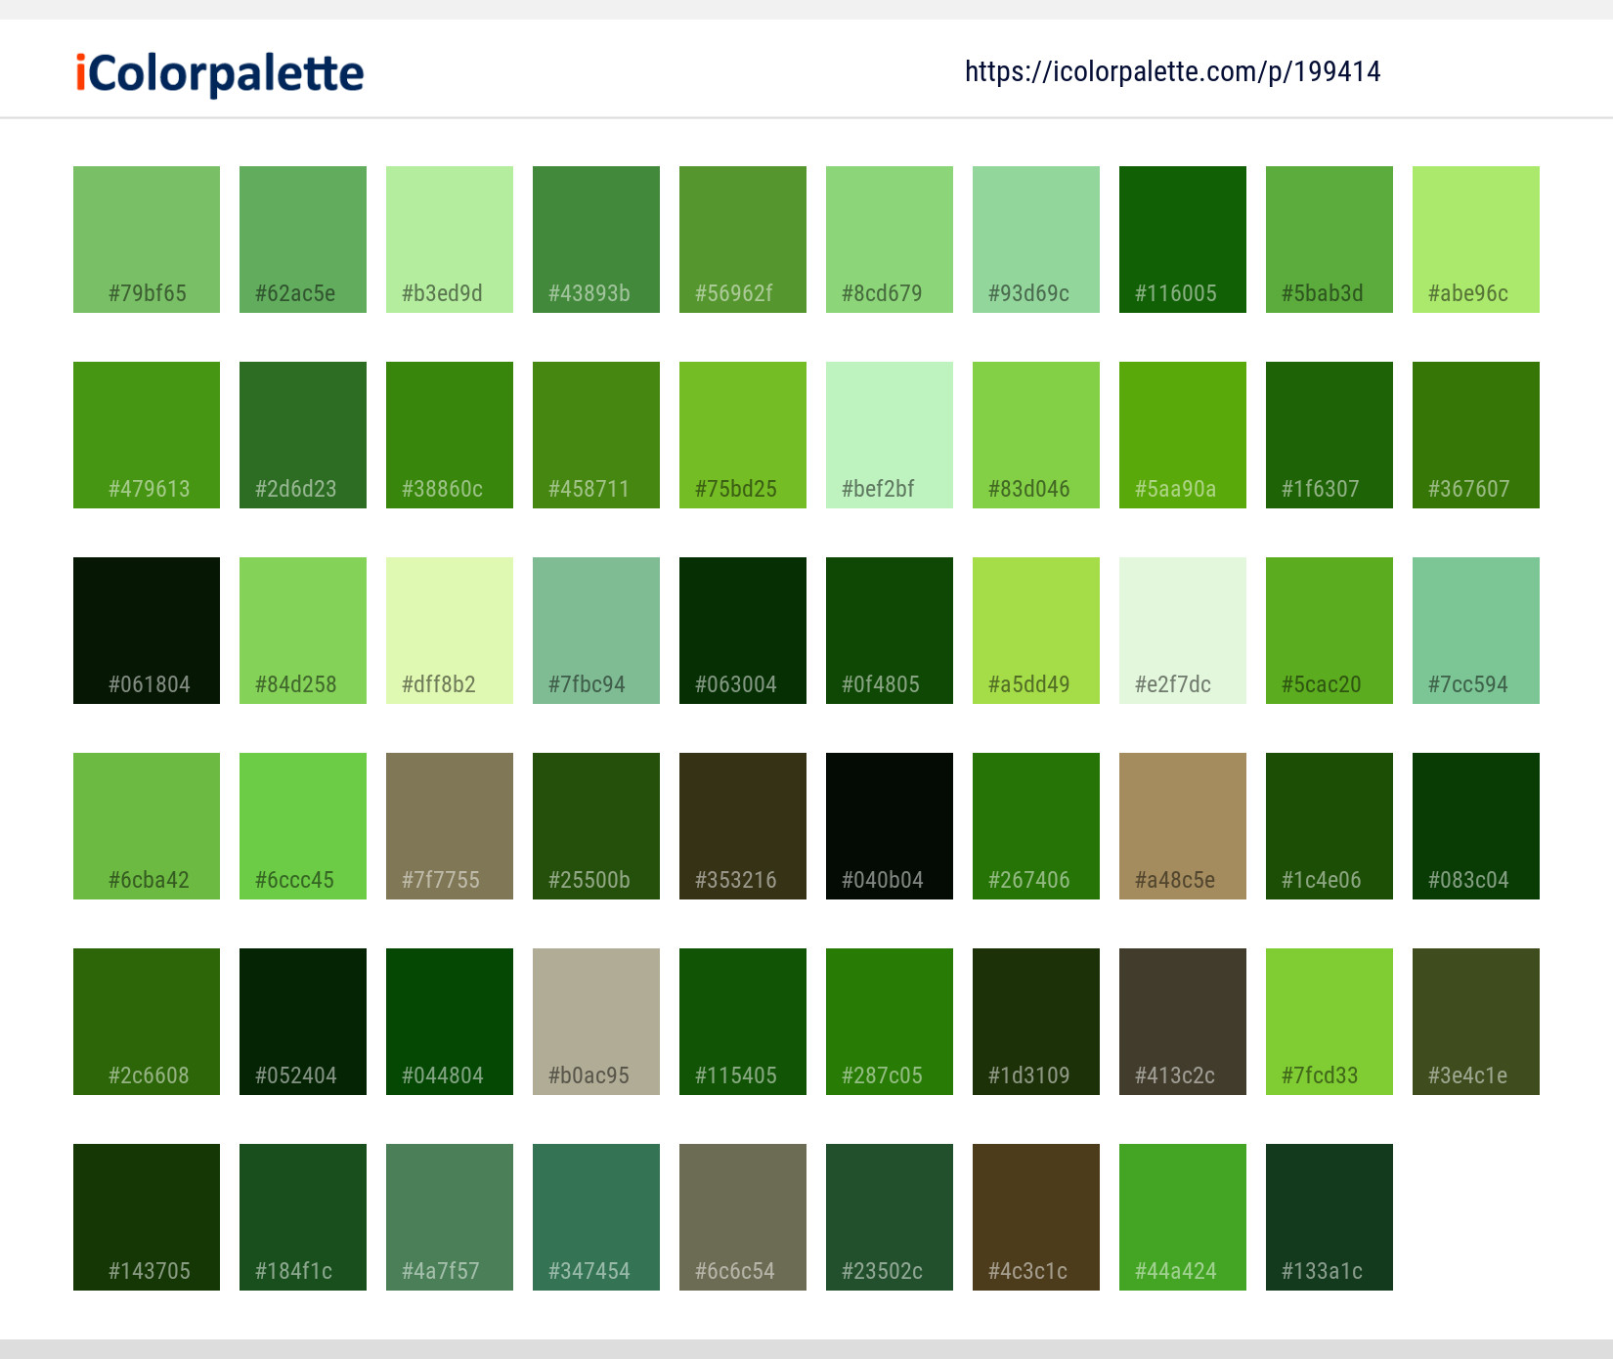Viewport: 1613px width, 1359px height.
Task: Click the pale yellow-green #dff8b2 swatch
Action: 450,631
